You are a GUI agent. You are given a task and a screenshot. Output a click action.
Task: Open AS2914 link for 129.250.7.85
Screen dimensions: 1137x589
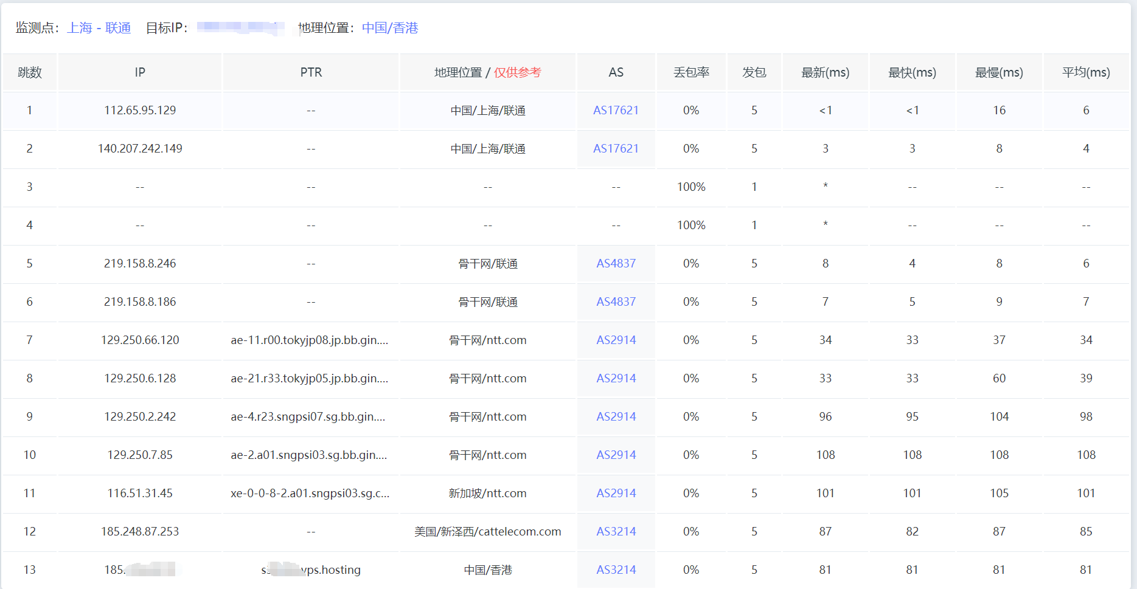tap(616, 455)
